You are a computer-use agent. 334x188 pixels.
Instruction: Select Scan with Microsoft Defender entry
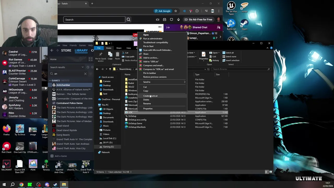pos(157,50)
